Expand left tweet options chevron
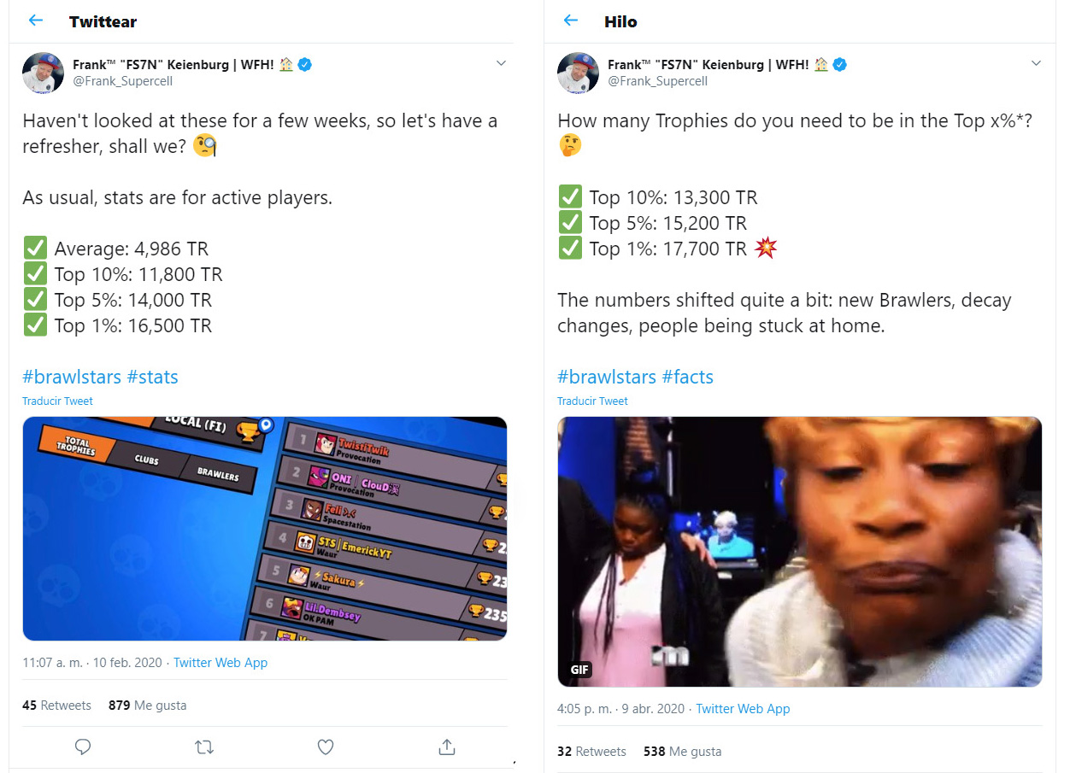The height and width of the screenshot is (773, 1076). click(501, 64)
